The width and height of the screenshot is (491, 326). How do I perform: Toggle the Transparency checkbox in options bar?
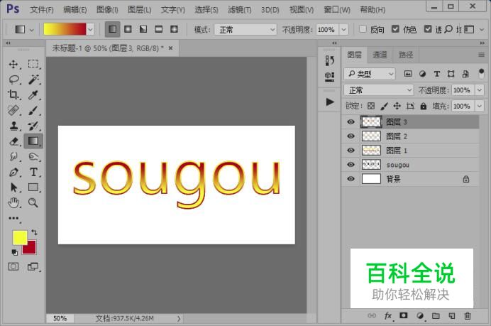(428, 29)
